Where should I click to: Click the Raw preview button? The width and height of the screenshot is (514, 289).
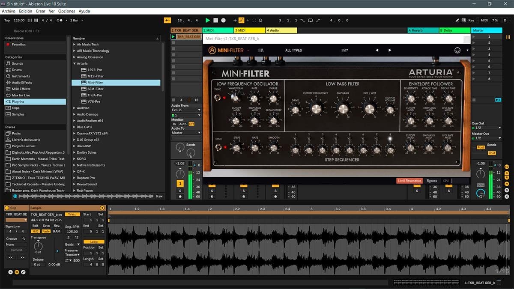click(x=159, y=196)
